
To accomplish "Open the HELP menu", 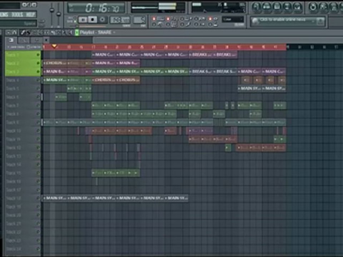I will (x=30, y=14).
